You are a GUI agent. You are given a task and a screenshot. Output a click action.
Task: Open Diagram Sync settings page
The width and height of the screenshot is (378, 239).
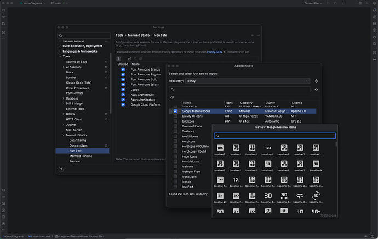(78, 145)
